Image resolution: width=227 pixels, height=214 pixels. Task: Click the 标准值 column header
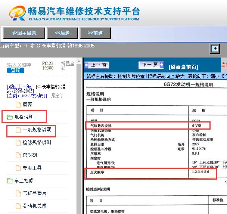coord(218,200)
